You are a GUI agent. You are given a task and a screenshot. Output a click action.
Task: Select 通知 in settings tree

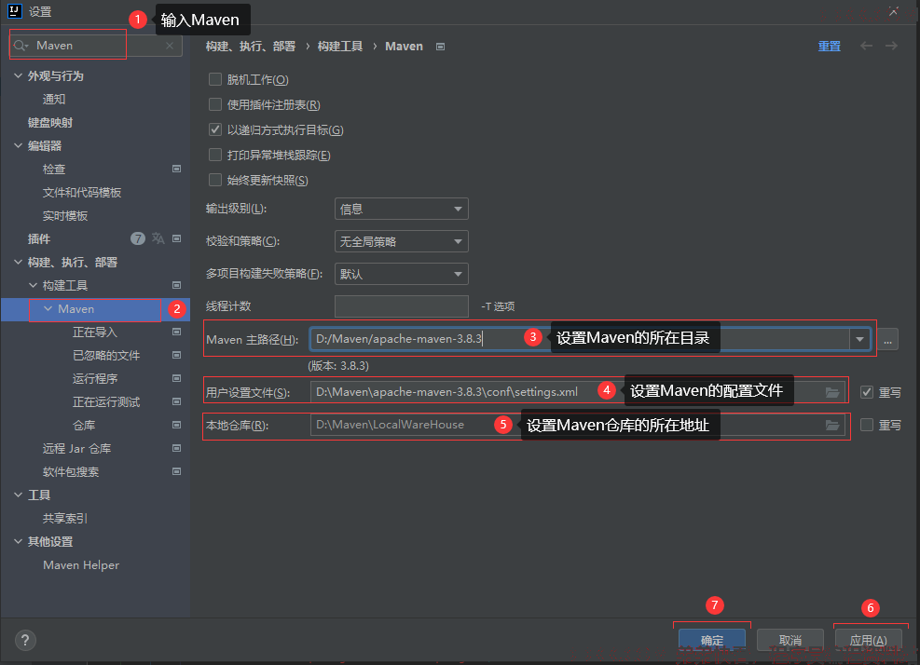tap(54, 99)
